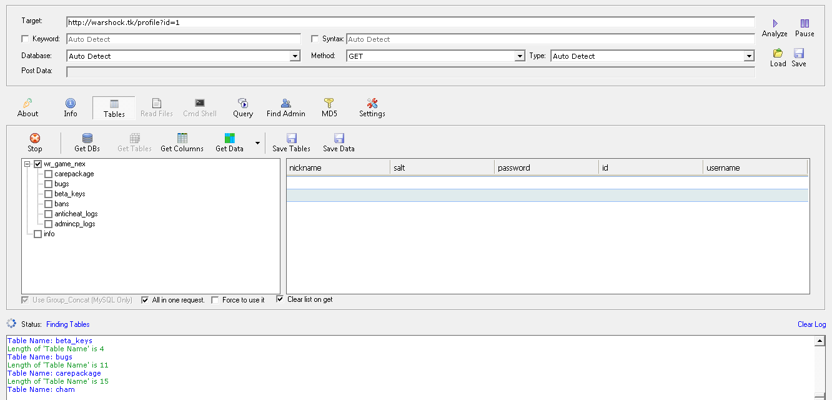Screen dimensions: 832x400
Task: Click the username column header
Action: (x=755, y=167)
